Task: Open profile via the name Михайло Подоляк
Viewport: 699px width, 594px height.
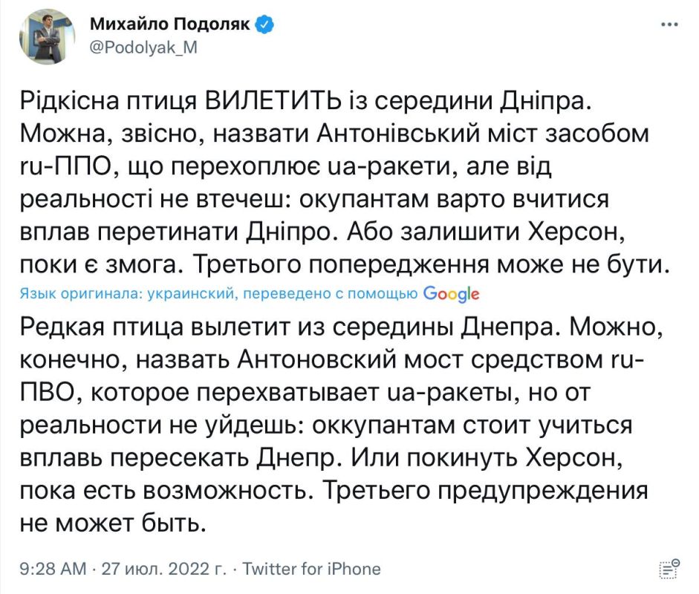Action: (172, 25)
